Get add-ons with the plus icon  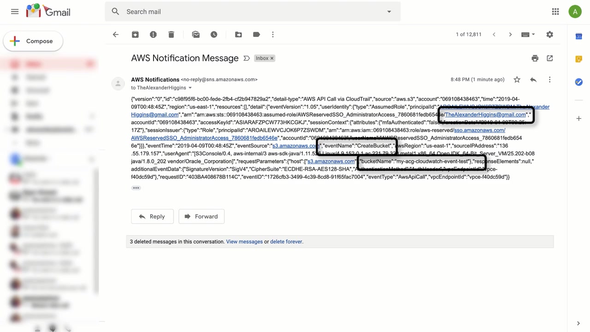point(578,119)
